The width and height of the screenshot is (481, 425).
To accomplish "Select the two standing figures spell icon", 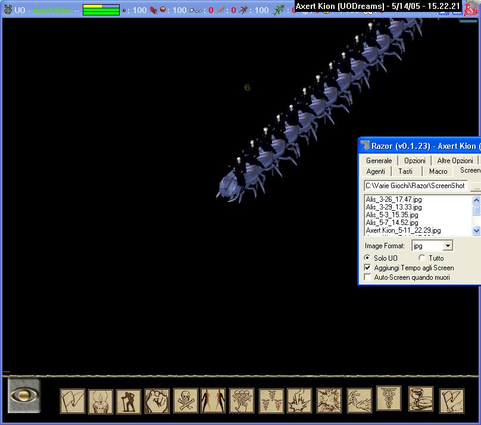I will (x=213, y=401).
